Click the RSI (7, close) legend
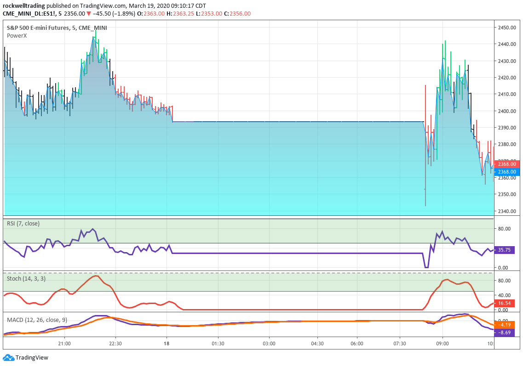 pos(23,224)
